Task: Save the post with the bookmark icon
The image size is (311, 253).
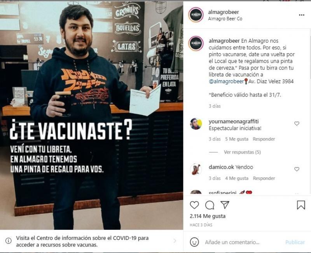Action: coord(301,205)
